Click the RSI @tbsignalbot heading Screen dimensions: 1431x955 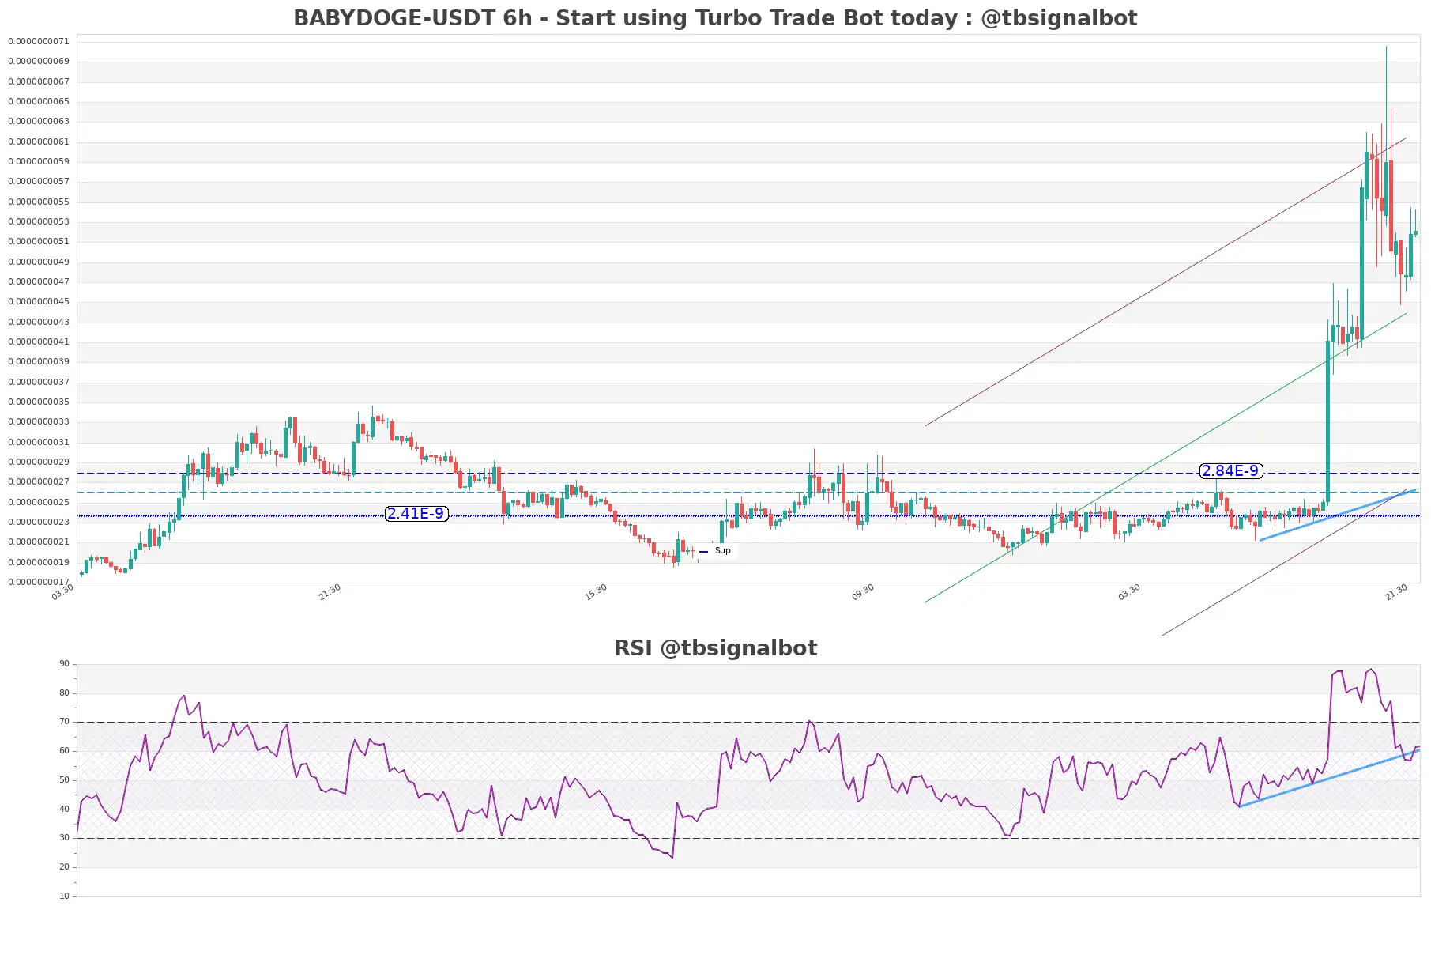(715, 648)
